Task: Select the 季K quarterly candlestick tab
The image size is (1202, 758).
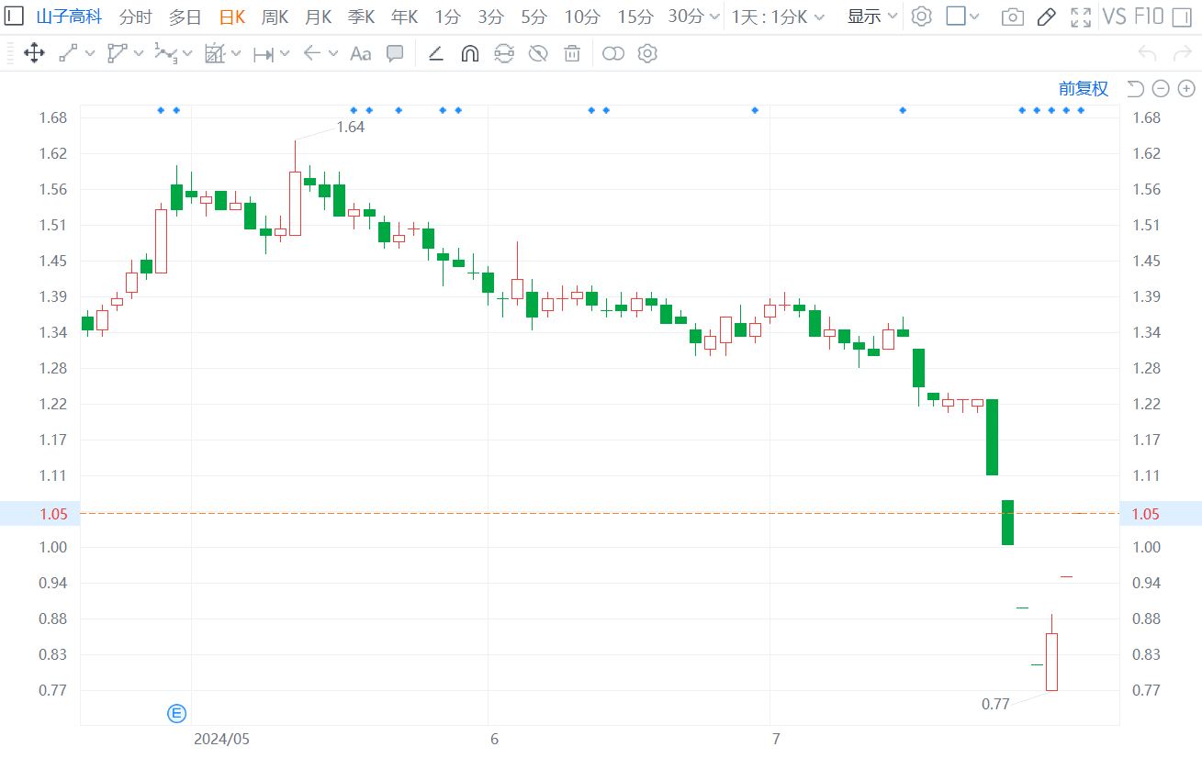Action: (361, 17)
